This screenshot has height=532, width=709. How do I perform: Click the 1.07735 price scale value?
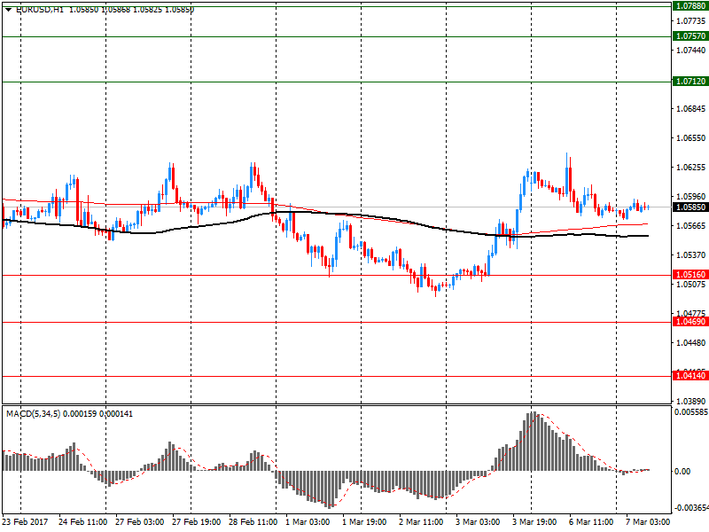tap(691, 20)
